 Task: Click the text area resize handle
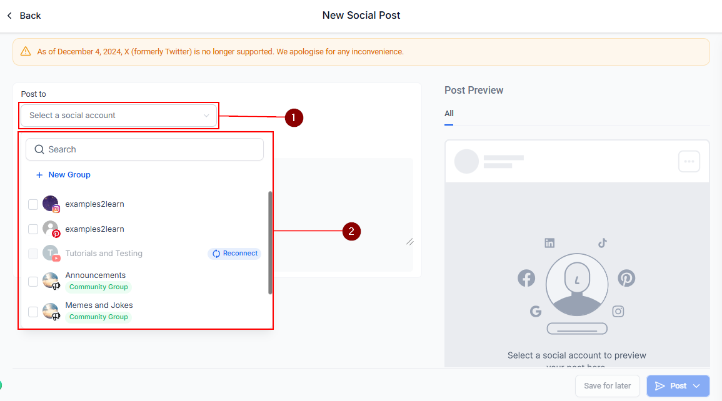pos(410,242)
